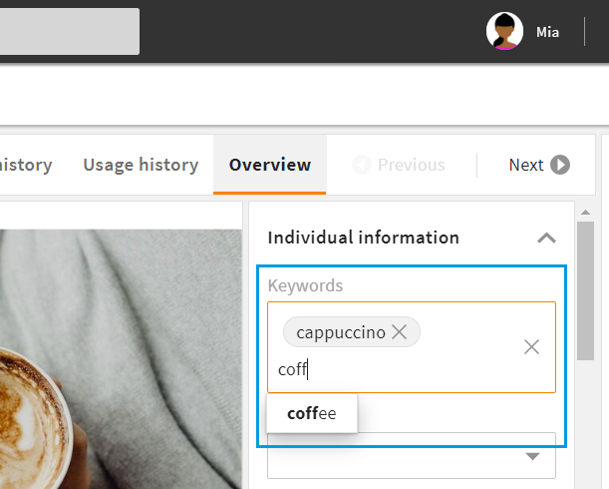Click the coffee cup image preview
The width and height of the screenshot is (609, 489).
(120, 349)
